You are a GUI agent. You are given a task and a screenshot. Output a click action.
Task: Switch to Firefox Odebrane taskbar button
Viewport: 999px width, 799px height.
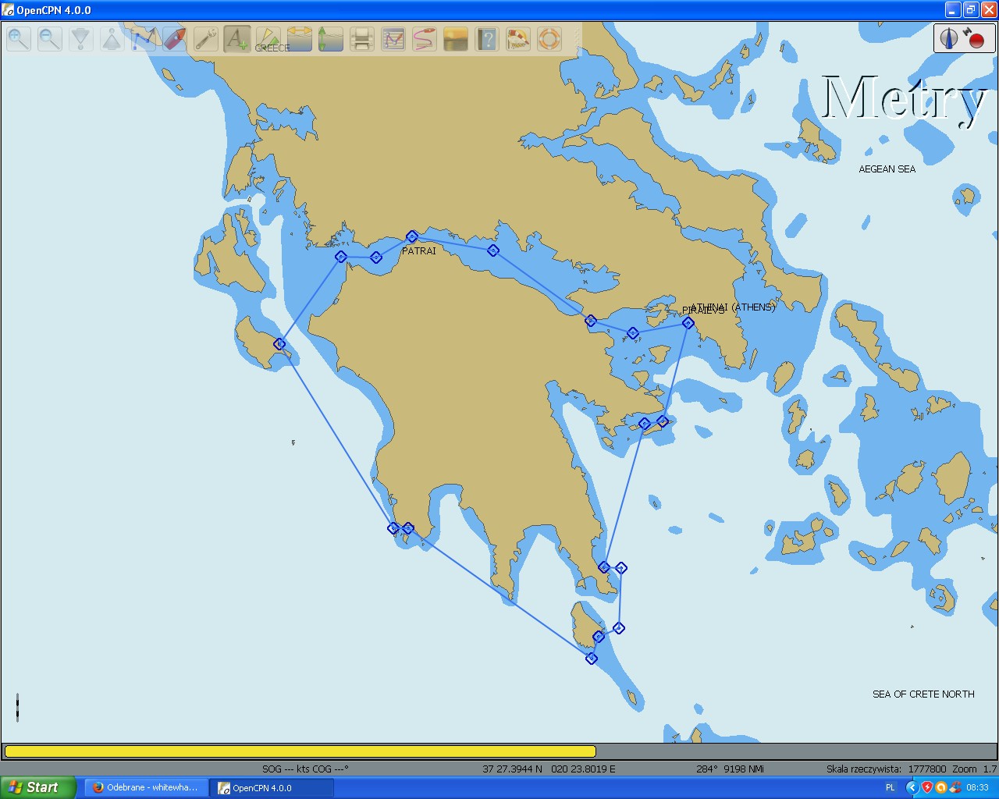tap(145, 788)
